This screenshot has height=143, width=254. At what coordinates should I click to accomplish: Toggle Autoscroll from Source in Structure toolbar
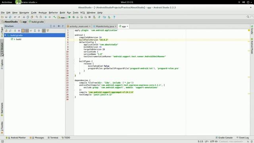[x=48, y=31]
